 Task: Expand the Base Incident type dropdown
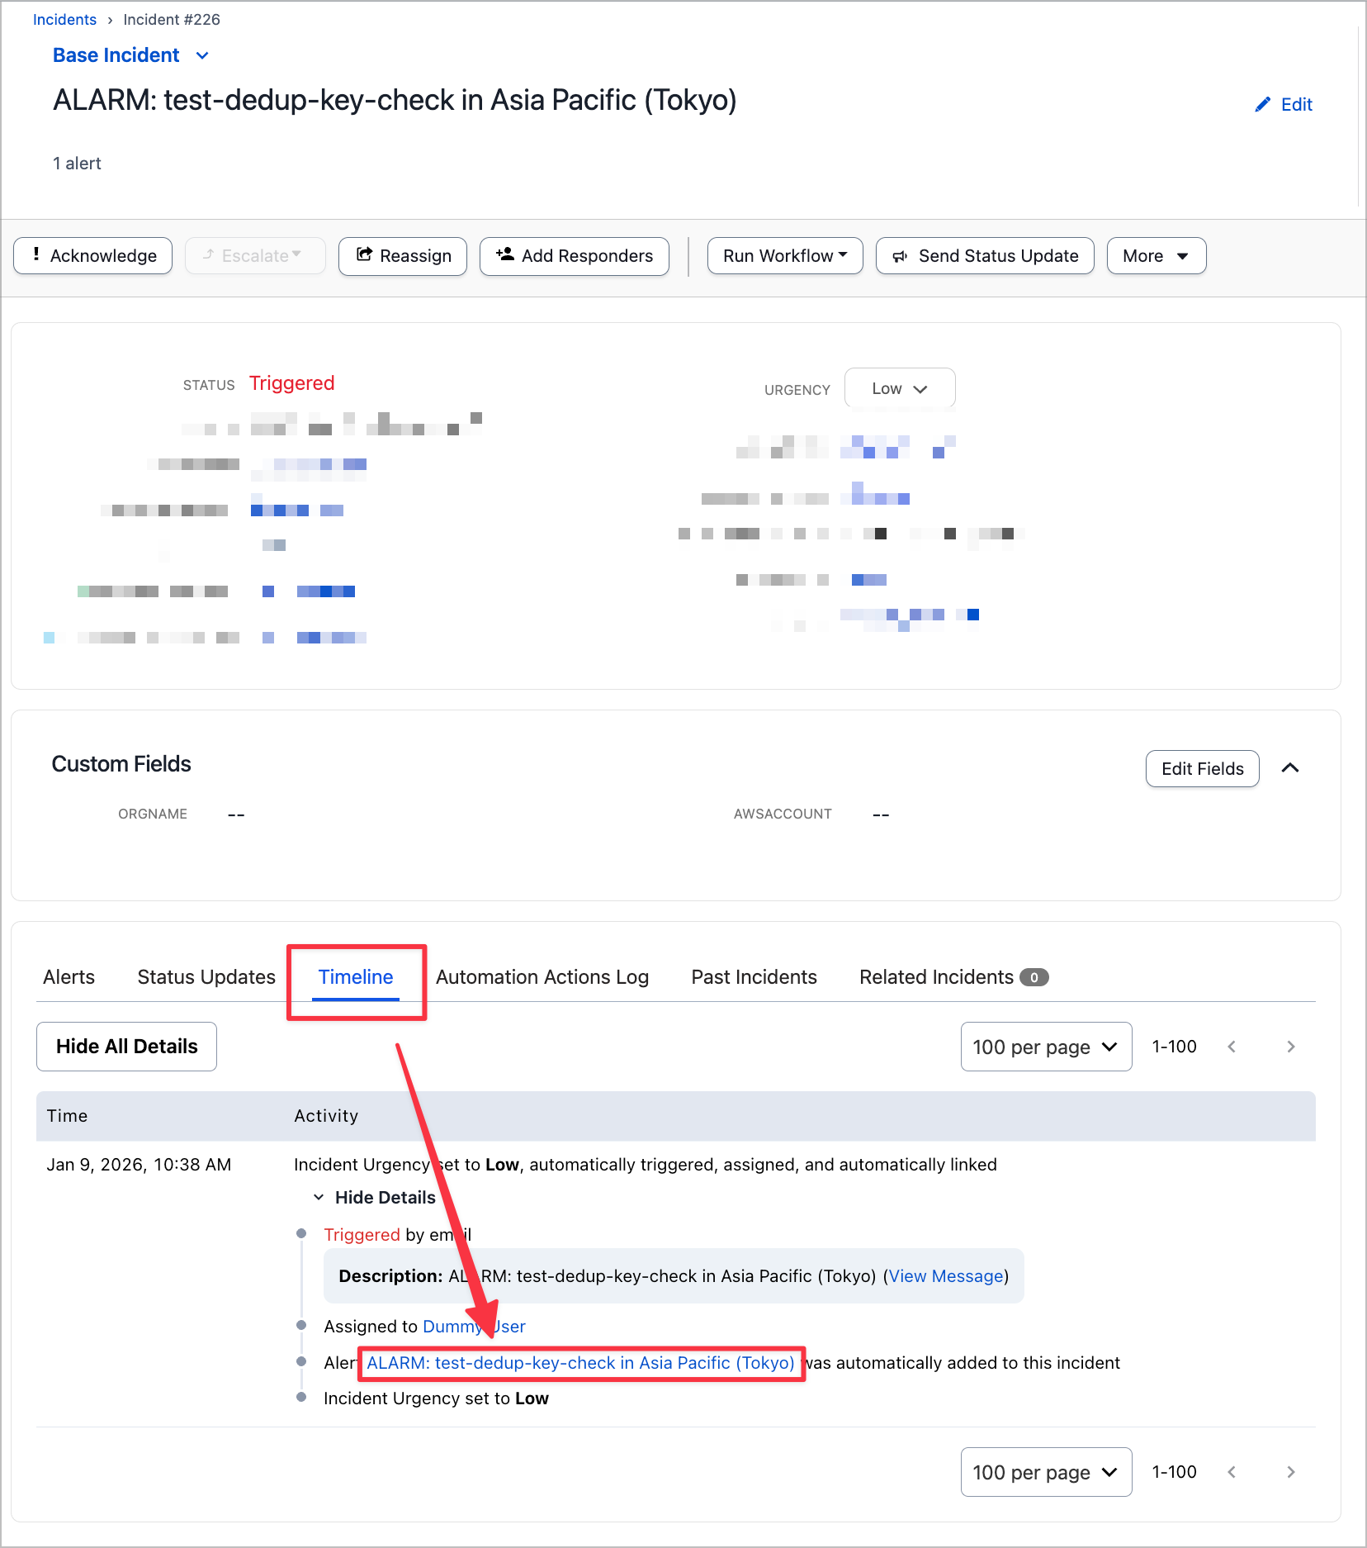202,55
